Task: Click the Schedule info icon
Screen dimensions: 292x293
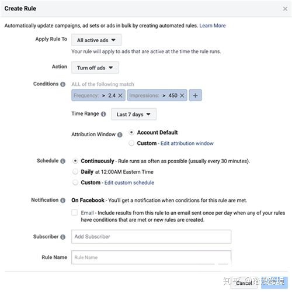Action: [62, 161]
